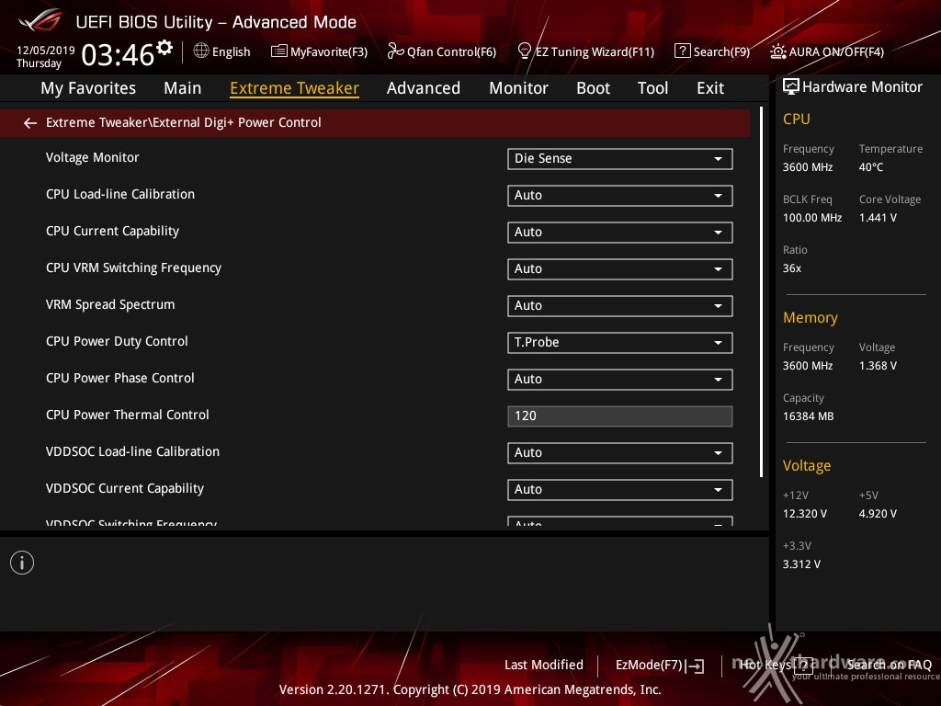Toggle AURA ON/OFF light icon

(x=777, y=51)
